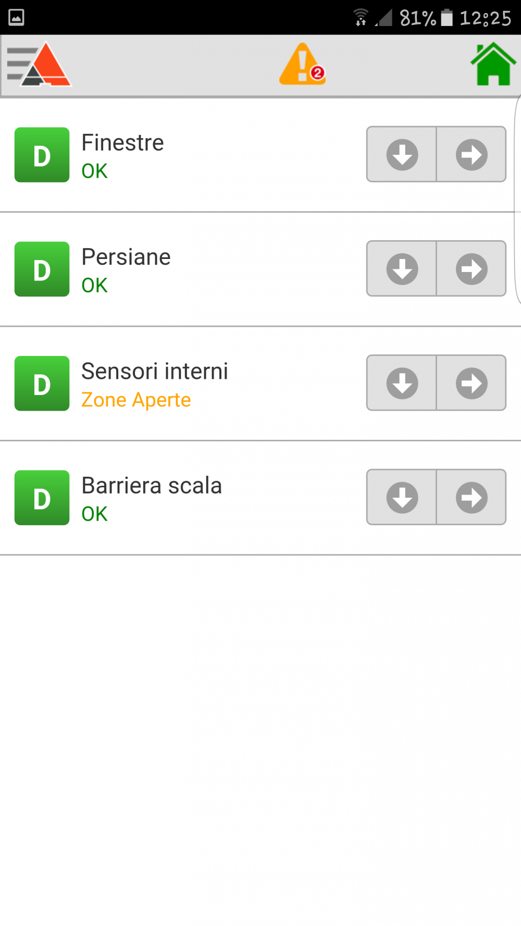521x926 pixels.
Task: Select the Persiane area name
Action: point(126,257)
